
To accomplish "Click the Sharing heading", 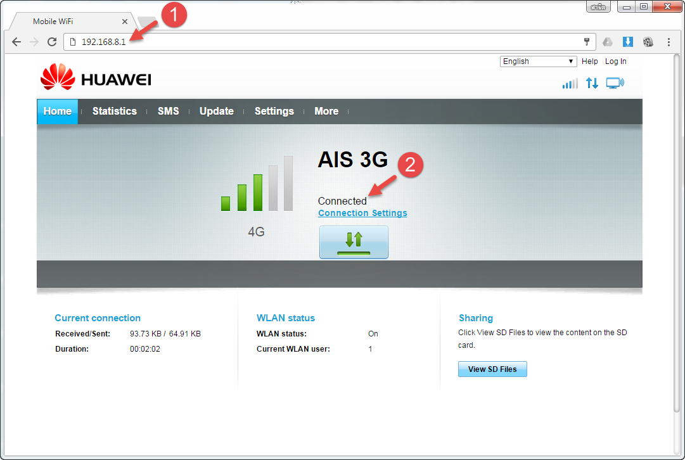I will pyautogui.click(x=476, y=318).
